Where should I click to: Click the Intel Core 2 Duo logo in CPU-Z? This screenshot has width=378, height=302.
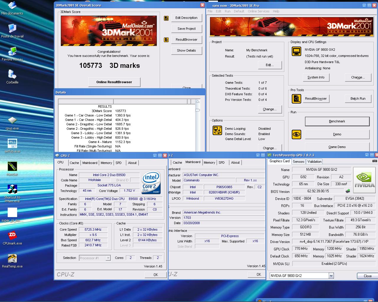pyautogui.click(x=151, y=182)
